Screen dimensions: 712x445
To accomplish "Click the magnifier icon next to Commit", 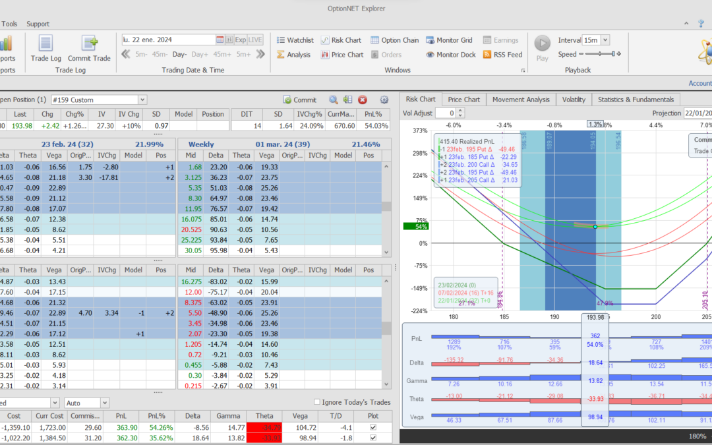I will point(334,100).
